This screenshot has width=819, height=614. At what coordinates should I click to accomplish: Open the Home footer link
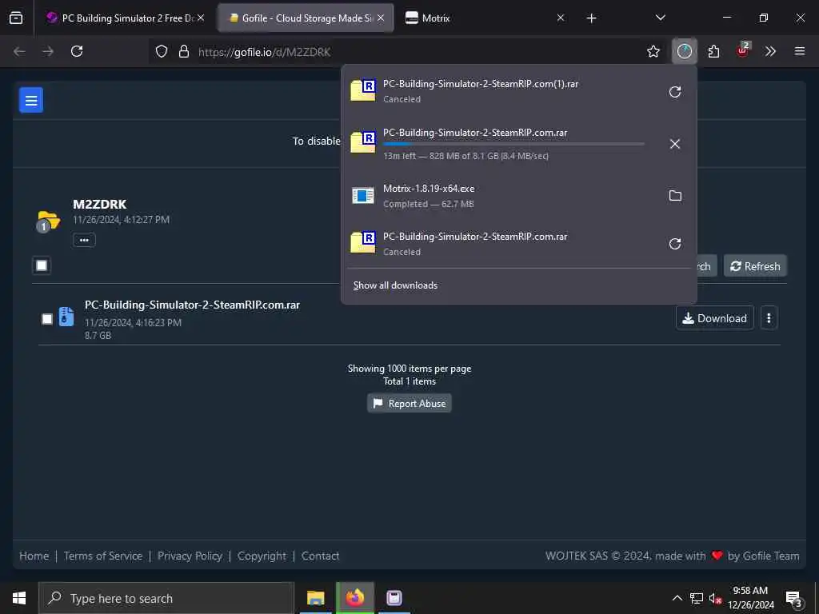click(x=34, y=556)
